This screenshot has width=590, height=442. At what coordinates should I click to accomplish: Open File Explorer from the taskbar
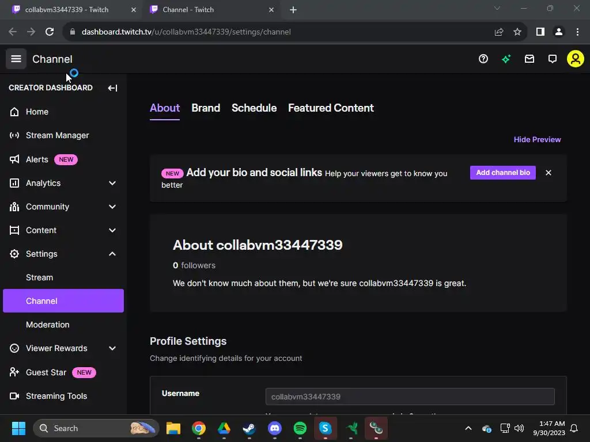tap(173, 428)
